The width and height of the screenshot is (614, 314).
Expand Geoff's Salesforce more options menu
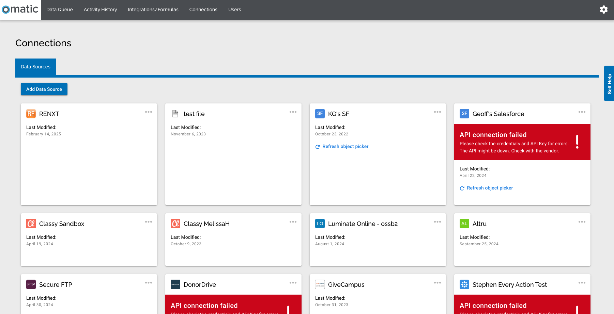click(582, 112)
